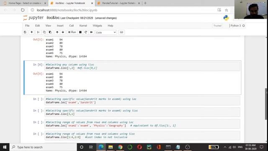
Task: Open the cell type dropdown showing Code
Action: click(x=106, y=32)
